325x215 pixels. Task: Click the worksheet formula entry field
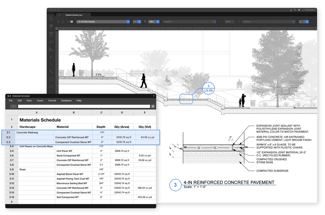click(x=84, y=106)
